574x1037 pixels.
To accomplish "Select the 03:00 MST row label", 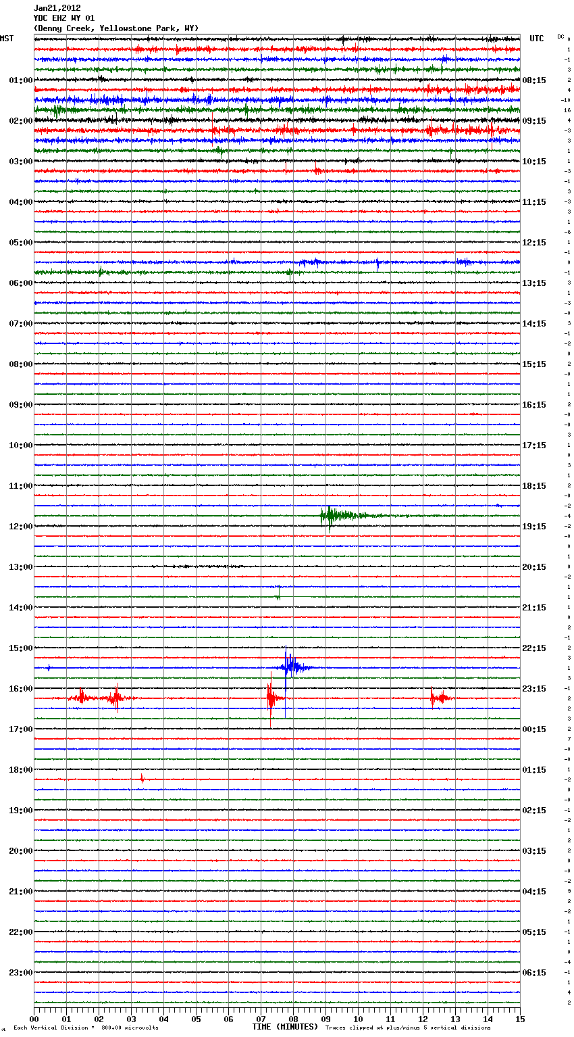I will pyautogui.click(x=21, y=162).
